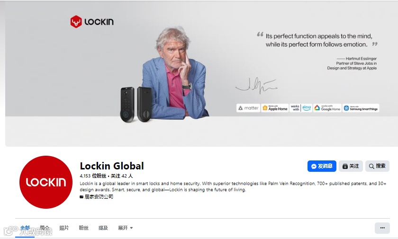Viewport: 398px width, 239px height.
Task: Open the 简介 tab
Action: click(45, 228)
